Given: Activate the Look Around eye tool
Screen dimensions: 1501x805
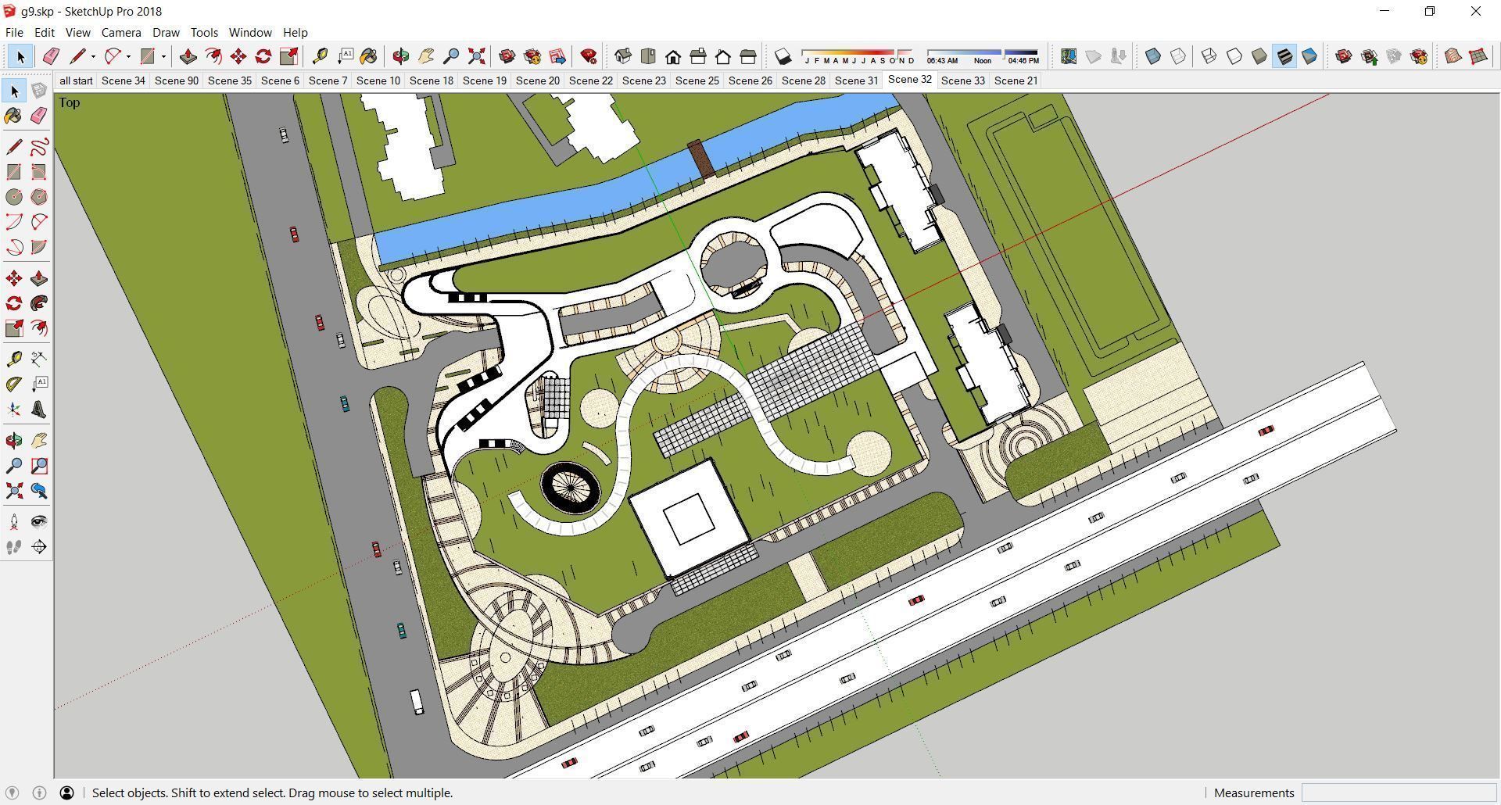Looking at the screenshot, I should pos(39,522).
